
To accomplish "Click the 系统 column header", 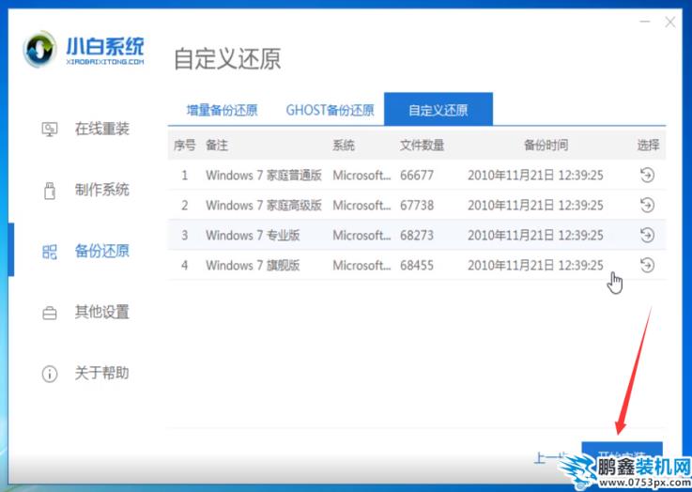I will (344, 146).
